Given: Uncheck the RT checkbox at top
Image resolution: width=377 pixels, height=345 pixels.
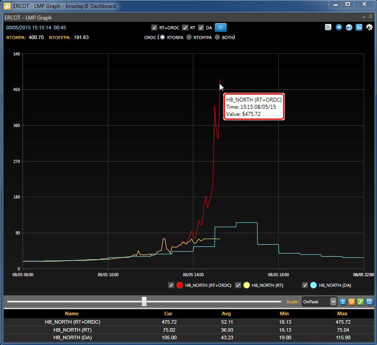Looking at the screenshot, I should [x=185, y=28].
